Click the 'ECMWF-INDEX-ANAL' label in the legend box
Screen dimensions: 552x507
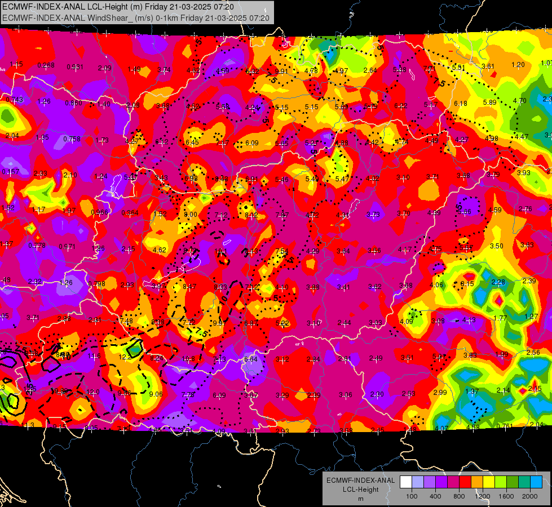click(x=360, y=481)
